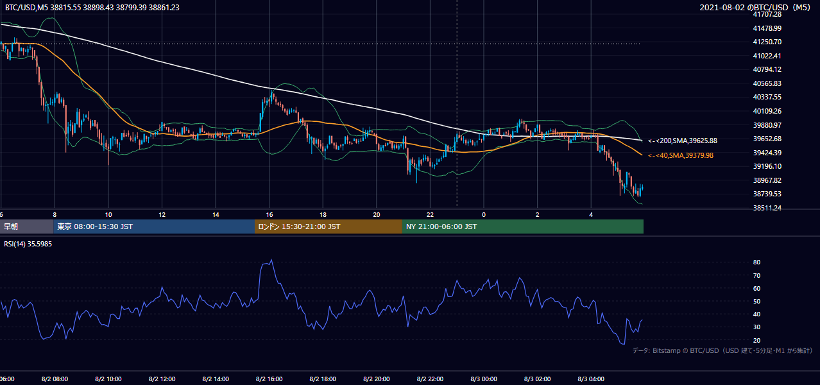The height and width of the screenshot is (385, 820).
Task: Click price axis label 39652.68
Action: click(x=767, y=139)
